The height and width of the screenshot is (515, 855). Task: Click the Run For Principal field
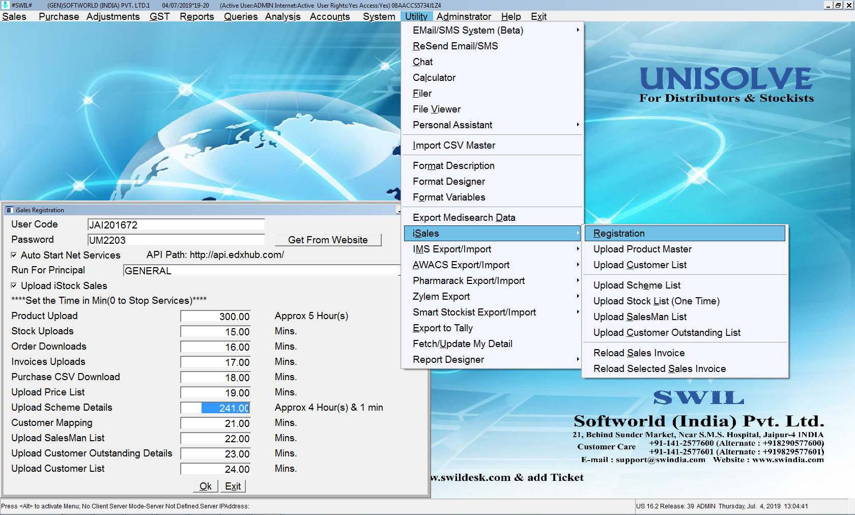(261, 270)
